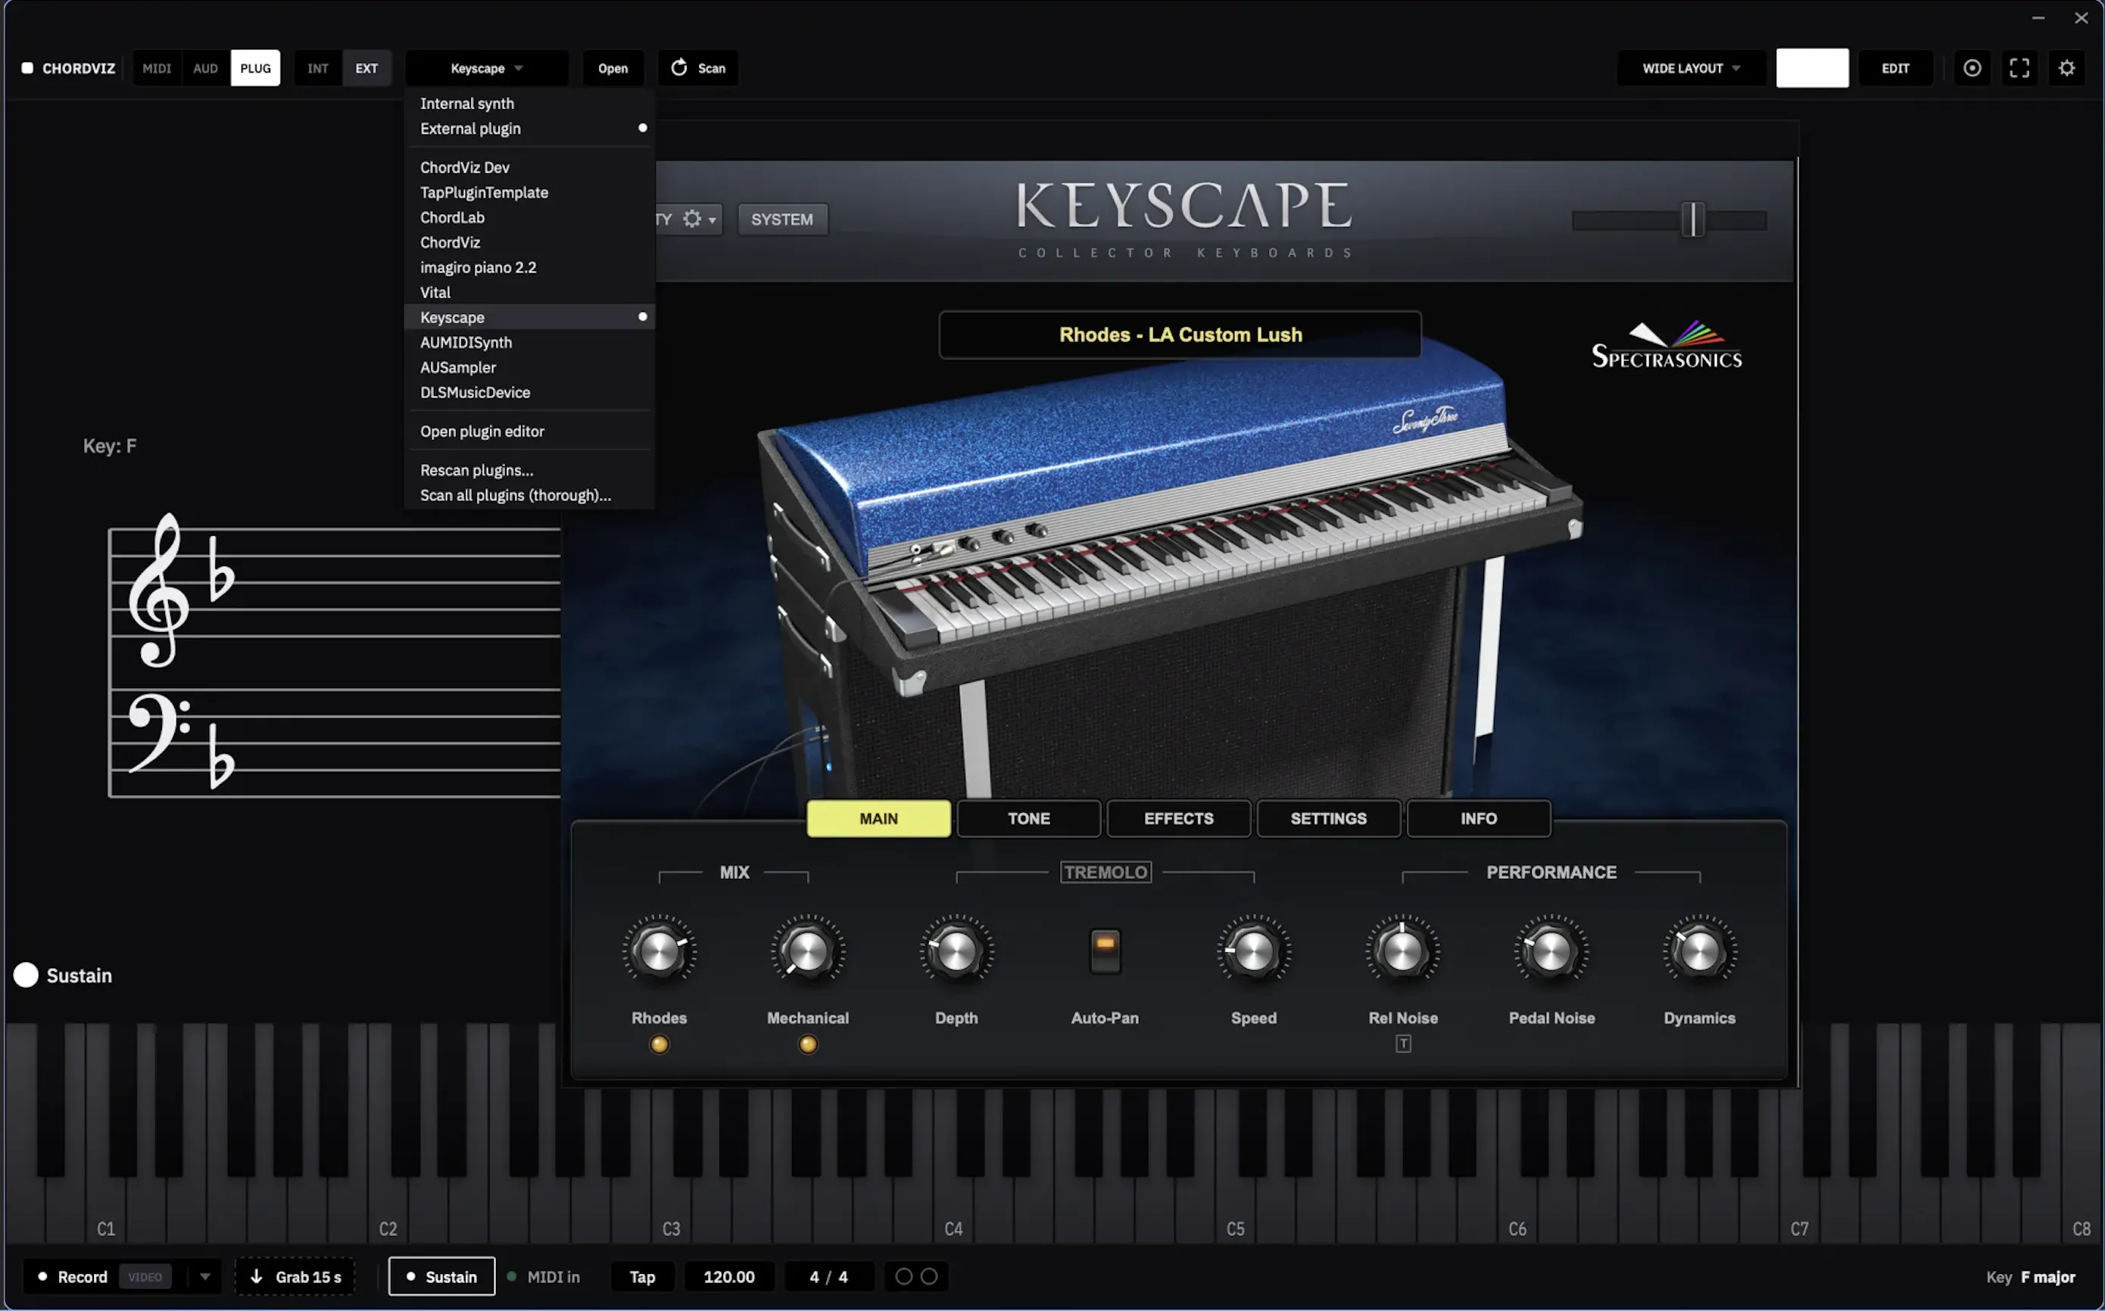Click the PLUG mode button
Viewport: 2105px width, 1311px height.
(256, 68)
